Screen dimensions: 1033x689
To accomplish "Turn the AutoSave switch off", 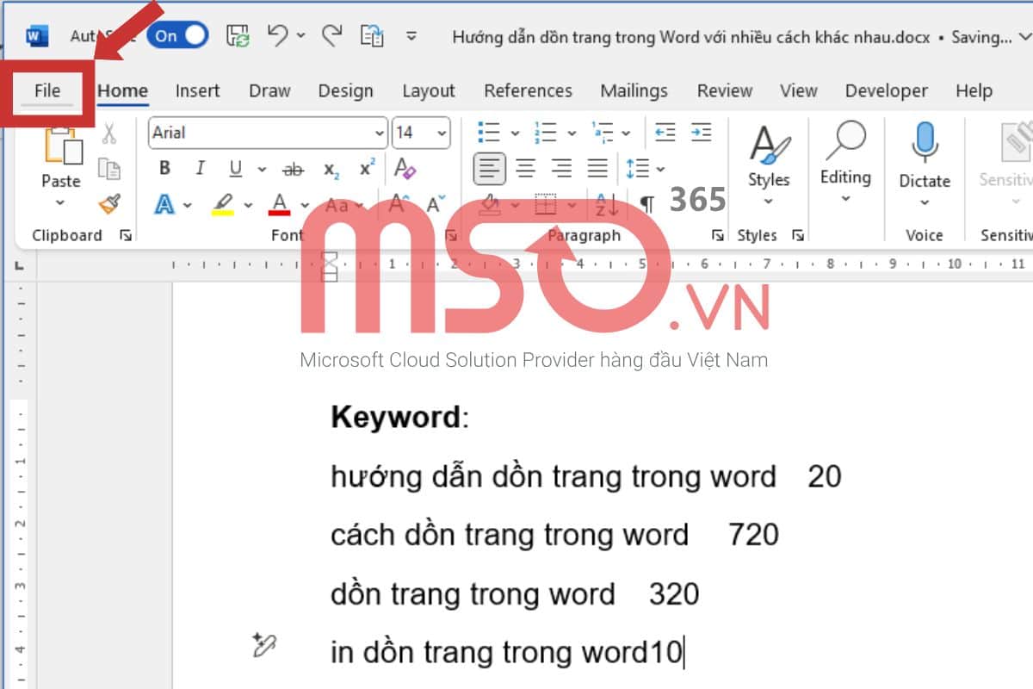I will click(176, 35).
